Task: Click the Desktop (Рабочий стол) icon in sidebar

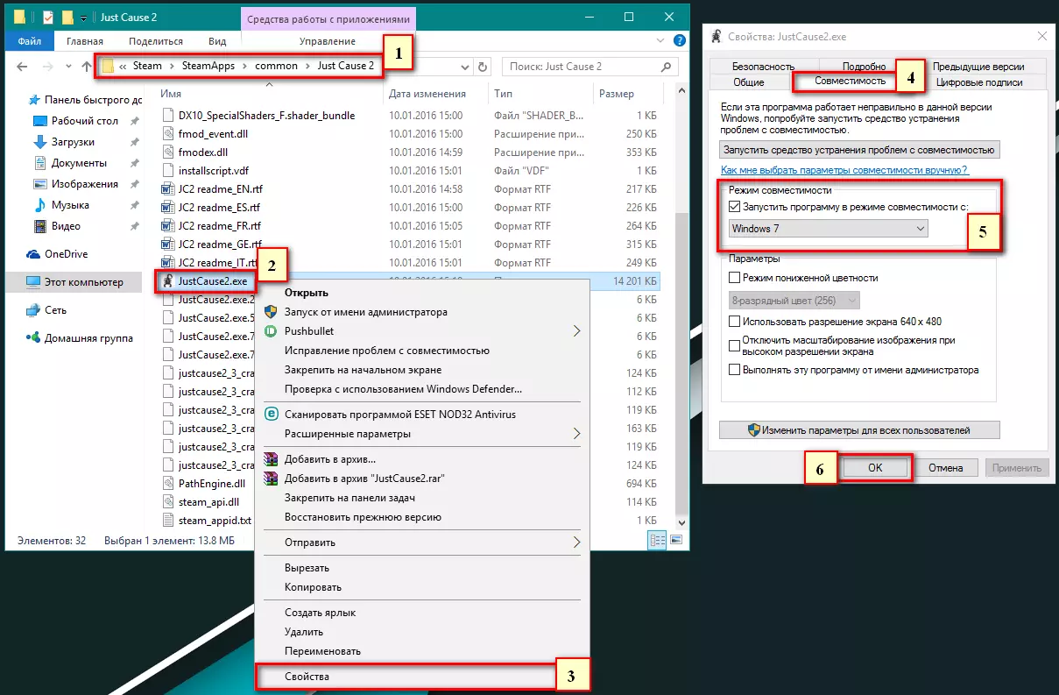Action: [39, 121]
